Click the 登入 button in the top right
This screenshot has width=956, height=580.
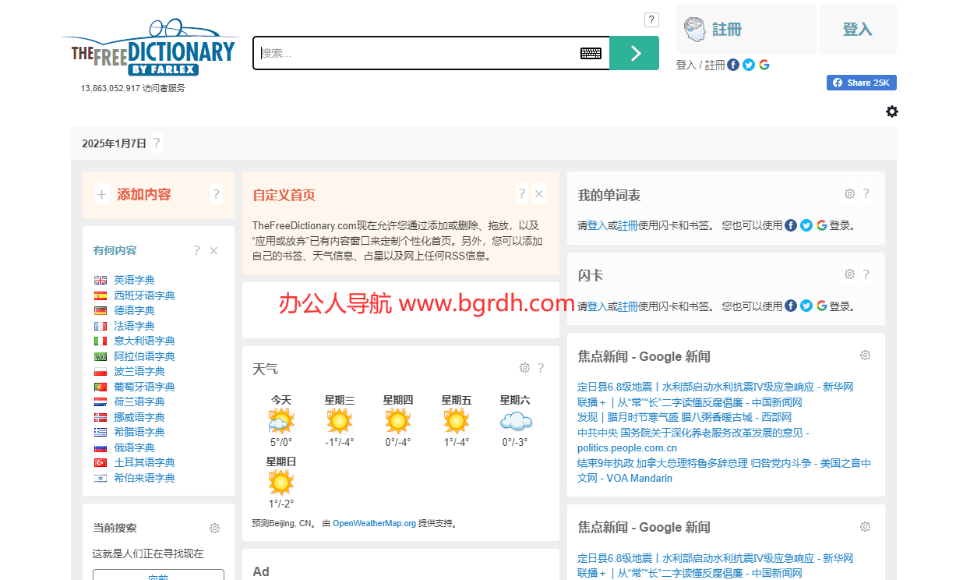(858, 27)
